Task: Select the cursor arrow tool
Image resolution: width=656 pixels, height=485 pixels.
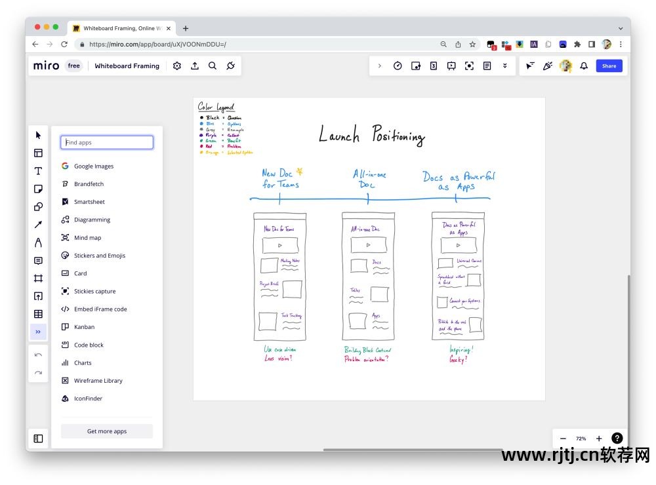Action: pyautogui.click(x=38, y=135)
